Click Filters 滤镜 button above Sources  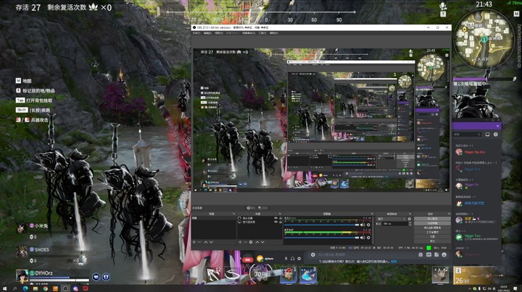click(262, 207)
